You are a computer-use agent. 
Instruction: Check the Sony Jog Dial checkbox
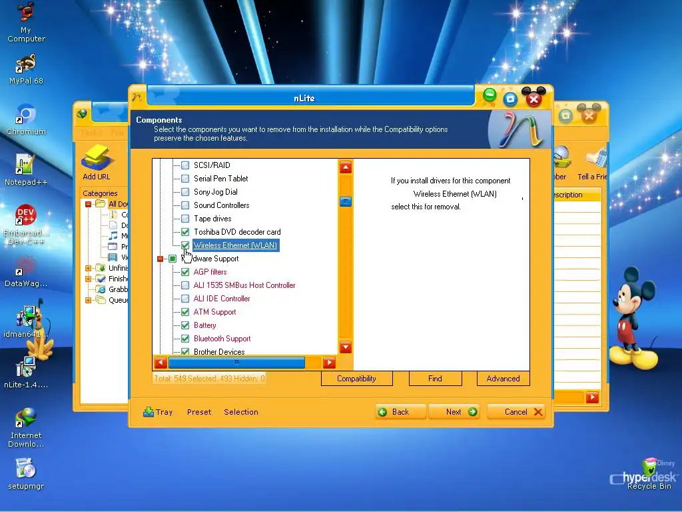click(x=185, y=192)
